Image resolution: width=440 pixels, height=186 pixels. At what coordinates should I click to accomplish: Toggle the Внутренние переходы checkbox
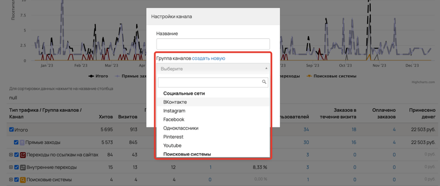[16, 167]
